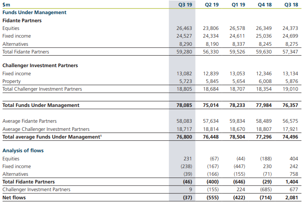Select Alternatives flow value 758
Screen dimensions: 307x204
coord(294,174)
